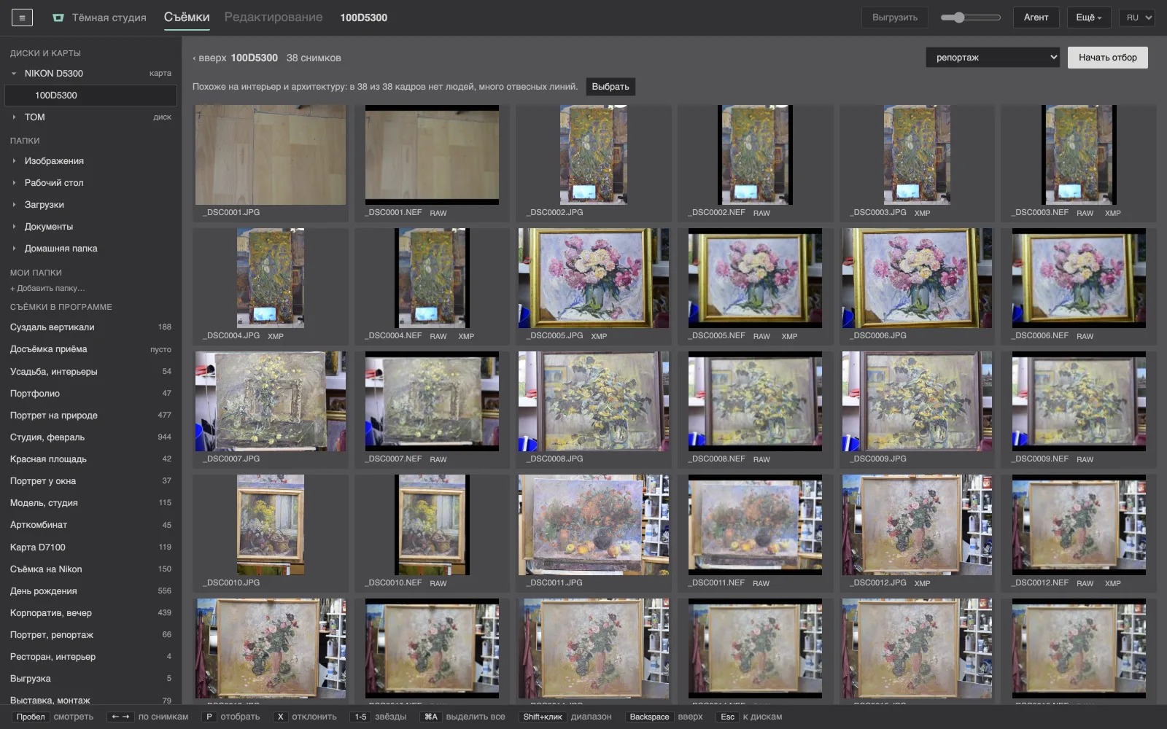This screenshot has height=729, width=1167.
Task: Open the Усадьба, интерьеры shoot
Action: pyautogui.click(x=90, y=372)
